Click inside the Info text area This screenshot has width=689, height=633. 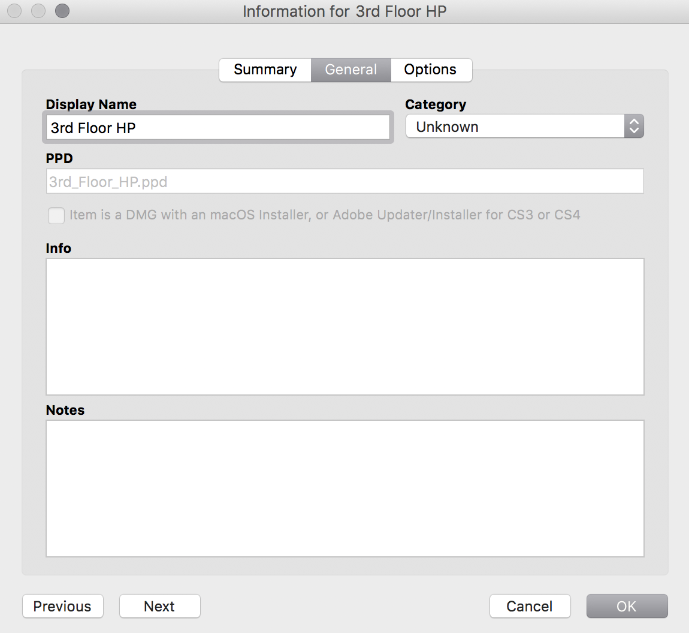point(345,327)
